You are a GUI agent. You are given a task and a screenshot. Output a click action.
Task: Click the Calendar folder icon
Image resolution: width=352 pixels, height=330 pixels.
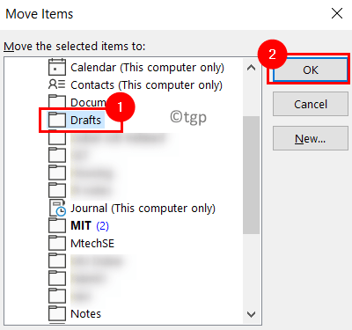(x=57, y=67)
